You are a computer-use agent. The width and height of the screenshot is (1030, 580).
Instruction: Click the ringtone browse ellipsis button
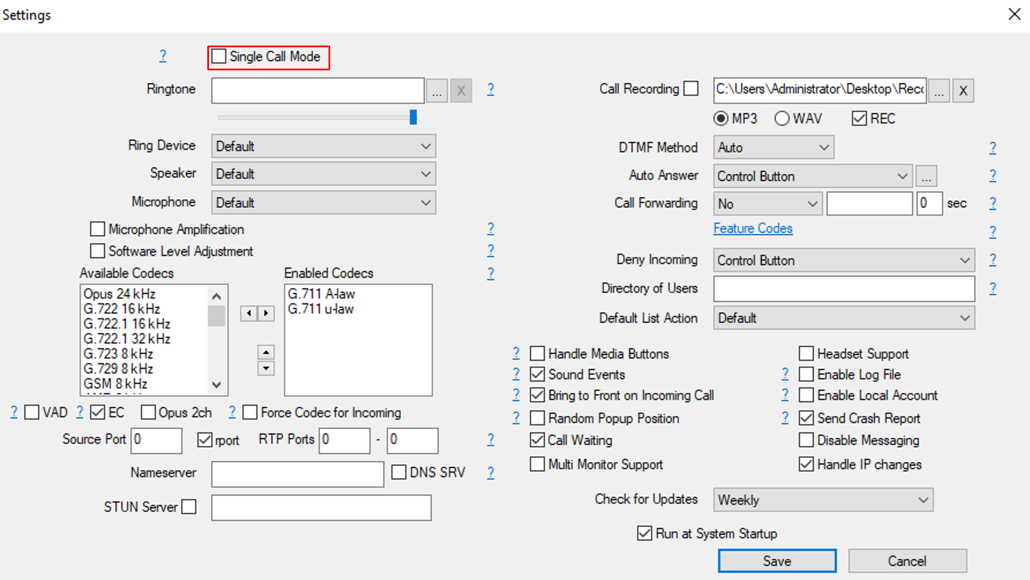point(436,91)
